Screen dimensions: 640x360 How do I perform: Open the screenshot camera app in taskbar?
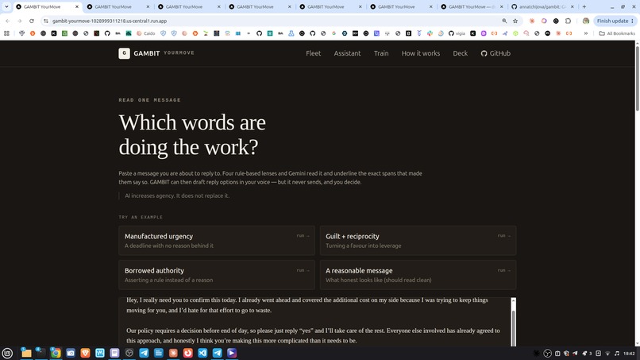click(70, 353)
